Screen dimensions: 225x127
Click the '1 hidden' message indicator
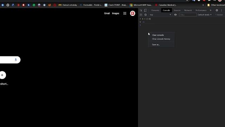[219, 15]
